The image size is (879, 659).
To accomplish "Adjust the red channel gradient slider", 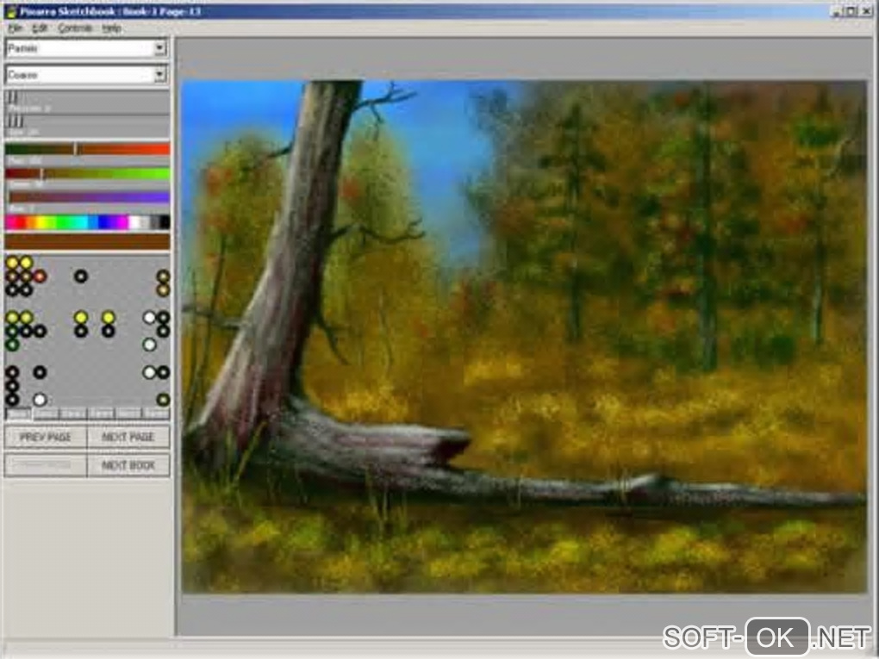I will click(x=87, y=149).
